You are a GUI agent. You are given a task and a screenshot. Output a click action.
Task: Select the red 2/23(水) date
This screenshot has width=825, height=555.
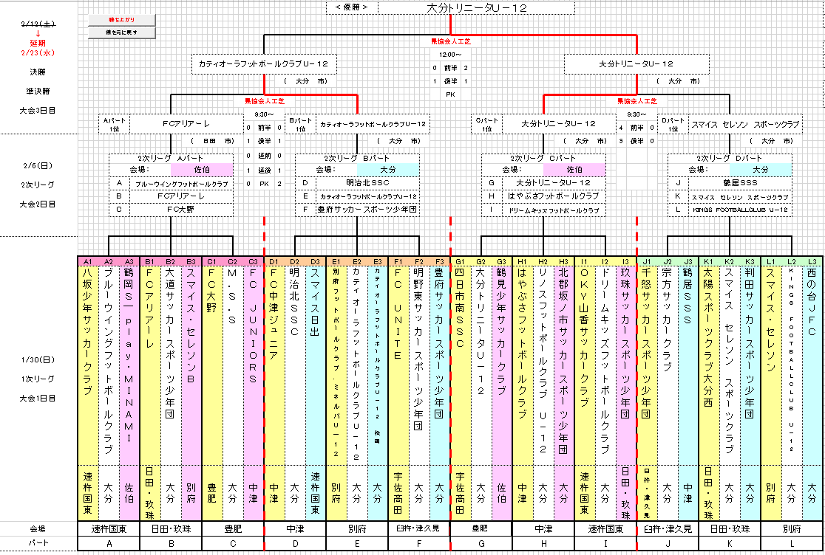[38, 52]
